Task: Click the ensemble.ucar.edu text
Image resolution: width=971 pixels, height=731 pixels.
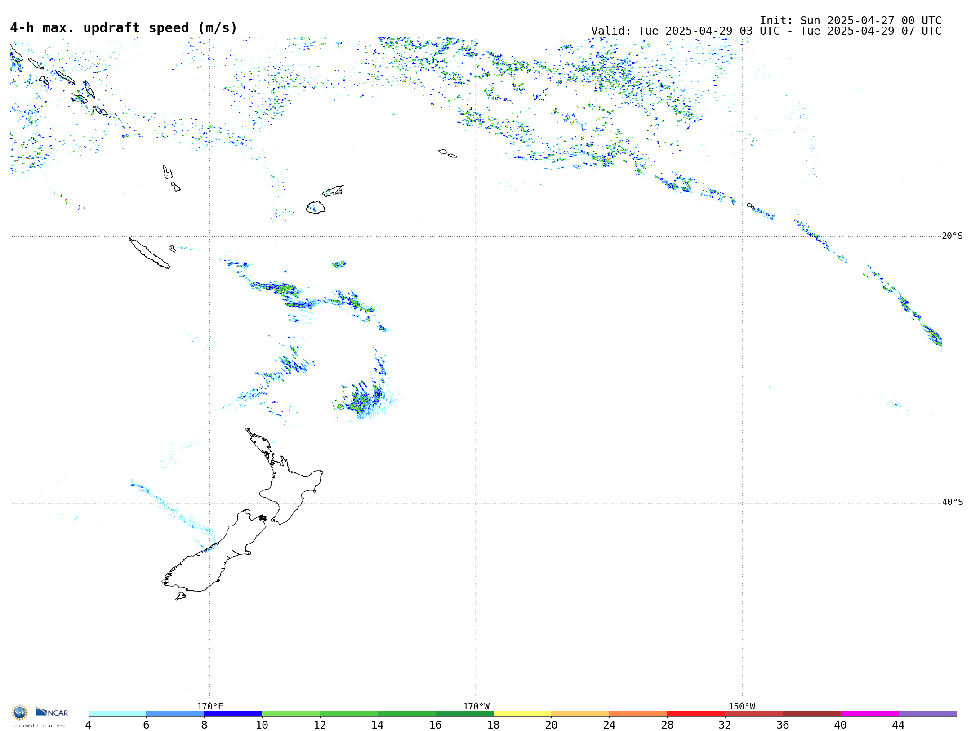Action: pyautogui.click(x=40, y=726)
